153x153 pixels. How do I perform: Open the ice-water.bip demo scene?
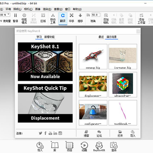(x=123, y=57)
